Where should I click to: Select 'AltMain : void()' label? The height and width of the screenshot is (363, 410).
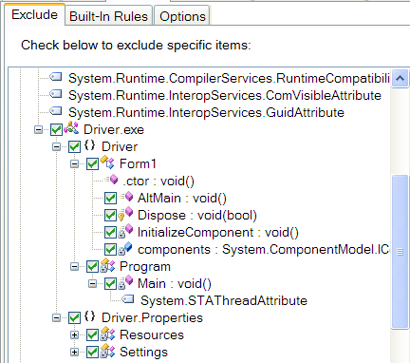coord(182,198)
